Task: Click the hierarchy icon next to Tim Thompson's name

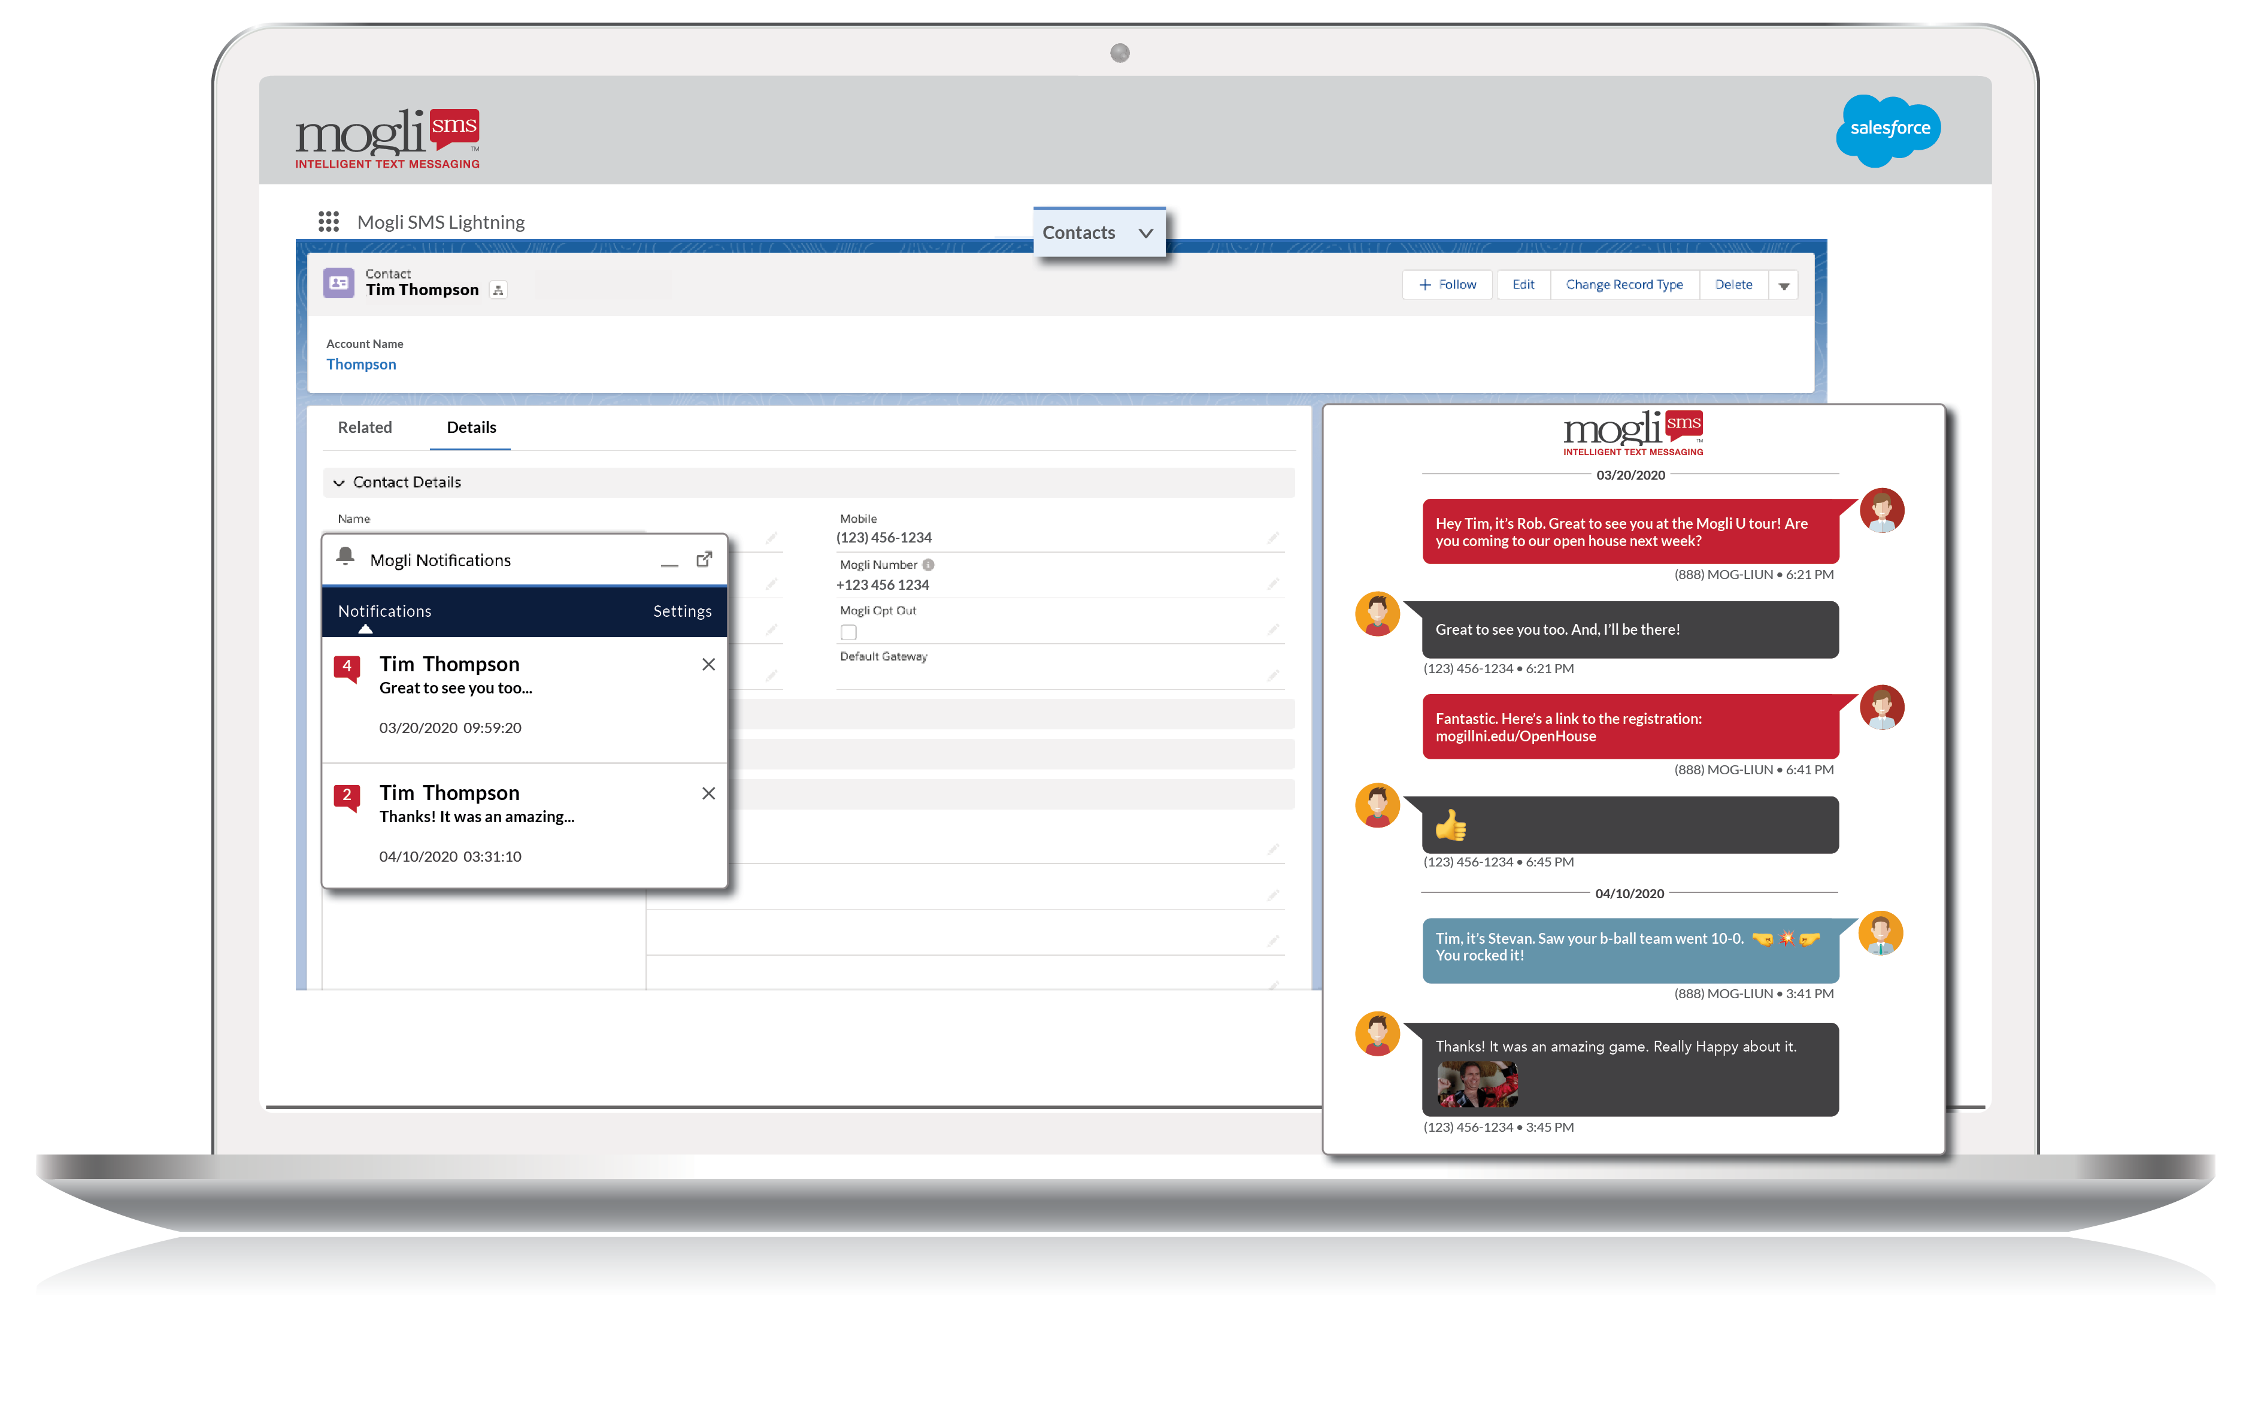Action: tap(499, 291)
